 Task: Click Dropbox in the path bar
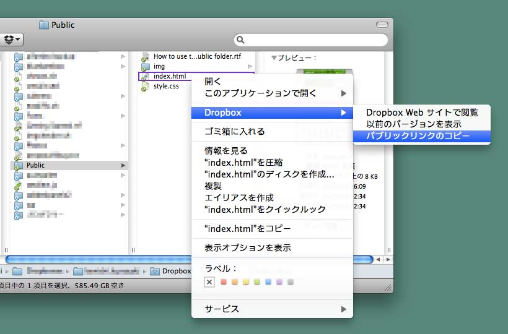(x=177, y=271)
